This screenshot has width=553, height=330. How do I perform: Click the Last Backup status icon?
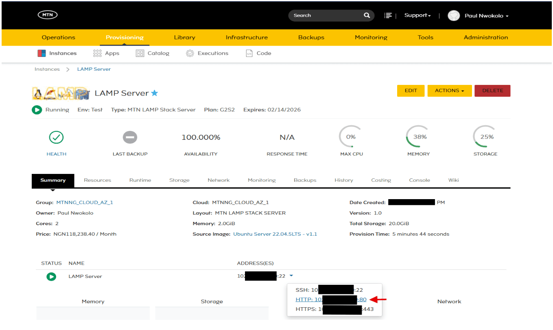click(130, 137)
